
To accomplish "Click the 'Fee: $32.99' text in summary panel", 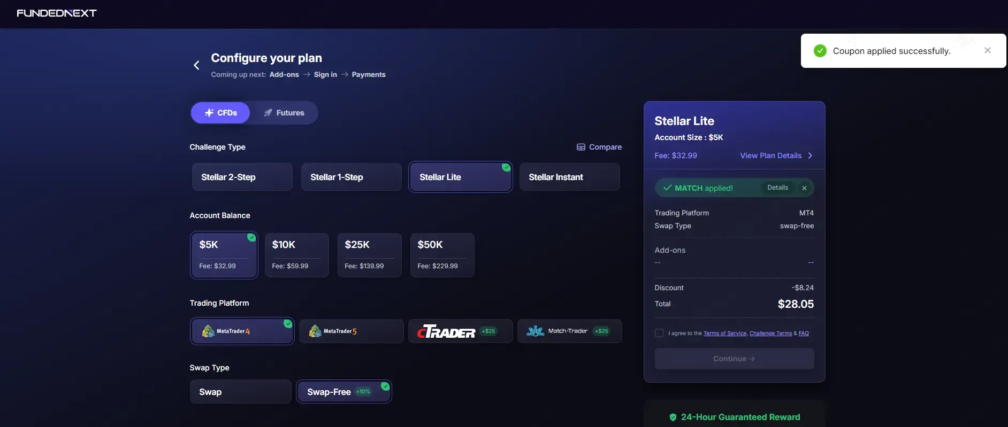I will pos(676,156).
